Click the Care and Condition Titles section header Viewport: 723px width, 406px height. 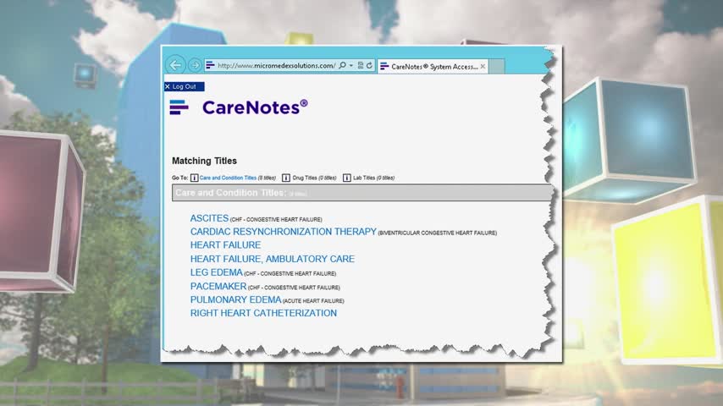point(361,193)
